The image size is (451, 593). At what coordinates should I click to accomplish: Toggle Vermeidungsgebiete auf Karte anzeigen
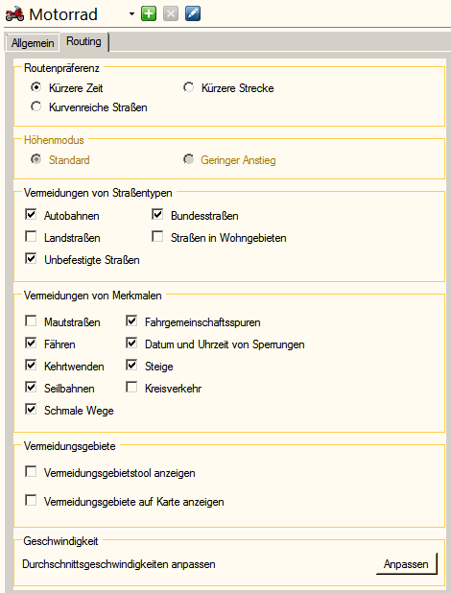coord(31,500)
